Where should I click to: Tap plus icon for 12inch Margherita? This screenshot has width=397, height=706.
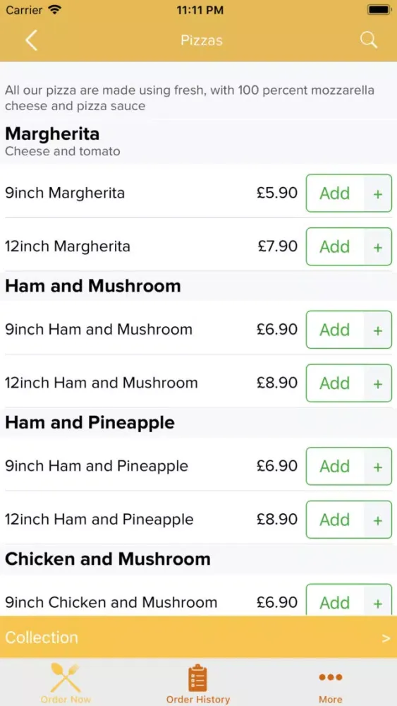click(378, 247)
